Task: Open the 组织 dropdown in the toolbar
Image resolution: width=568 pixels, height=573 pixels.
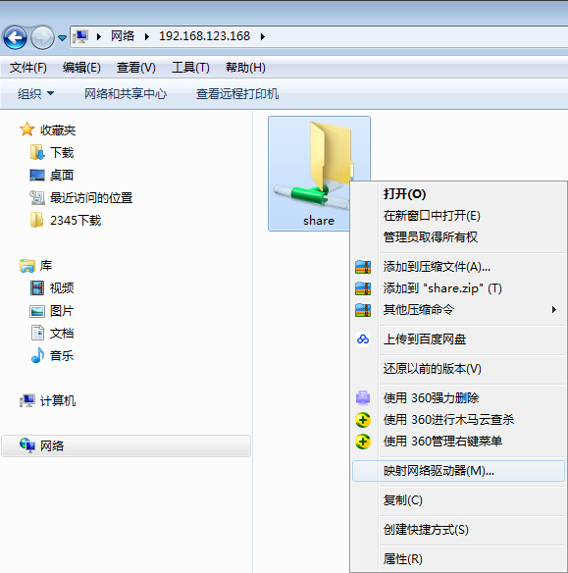Action: pyautogui.click(x=35, y=94)
